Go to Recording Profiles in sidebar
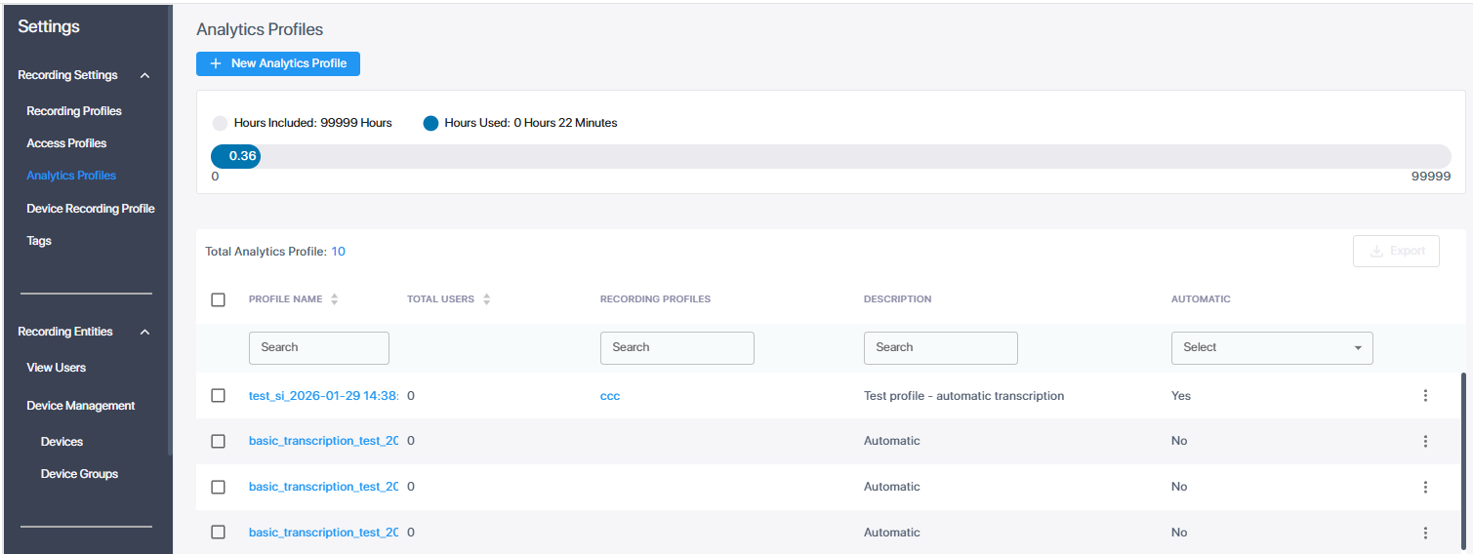Viewport: 1473px width, 554px height. (74, 111)
